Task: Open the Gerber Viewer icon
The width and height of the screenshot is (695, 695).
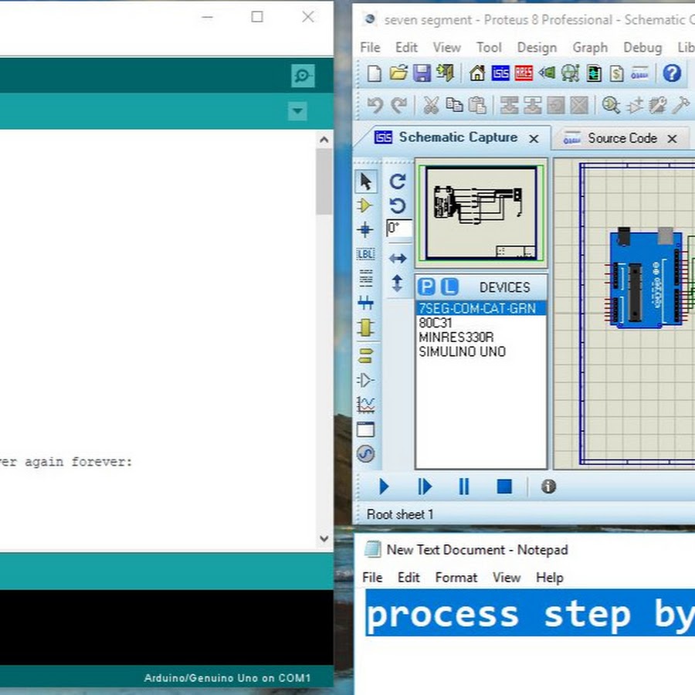Action: [571, 73]
